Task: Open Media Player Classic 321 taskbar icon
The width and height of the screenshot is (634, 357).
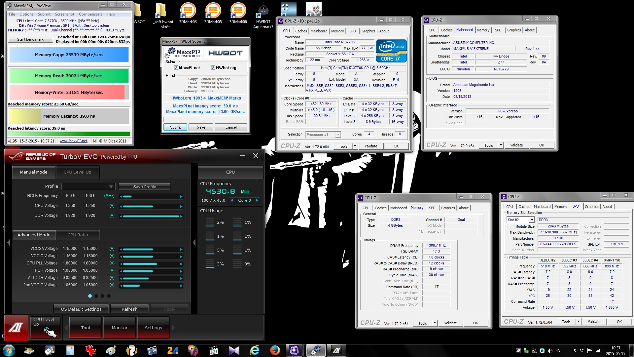Action: point(213,350)
